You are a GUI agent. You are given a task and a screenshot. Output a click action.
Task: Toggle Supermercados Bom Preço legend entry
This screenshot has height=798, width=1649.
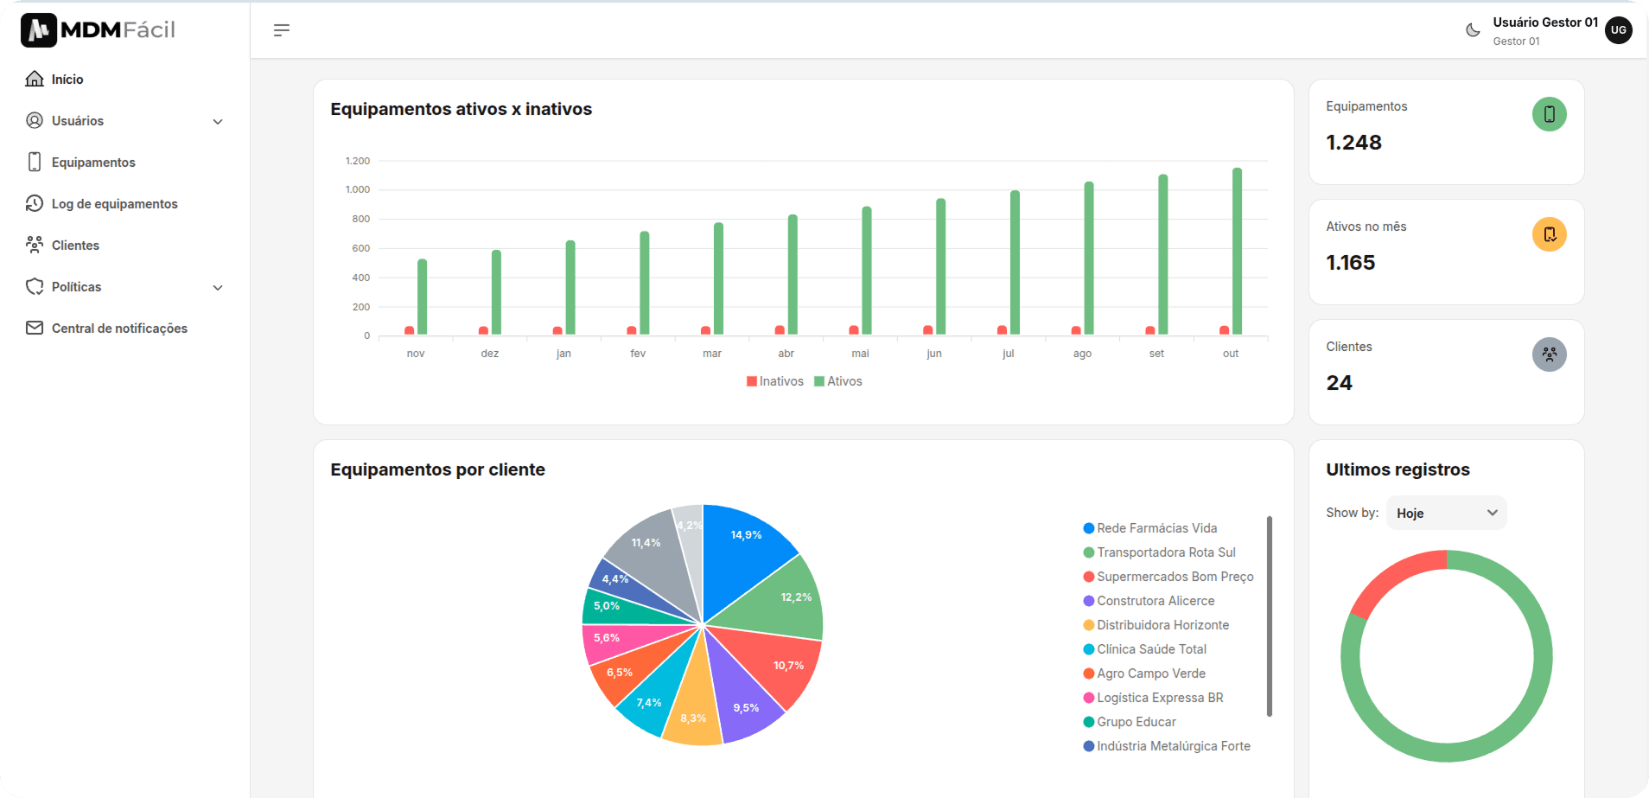1168,577
